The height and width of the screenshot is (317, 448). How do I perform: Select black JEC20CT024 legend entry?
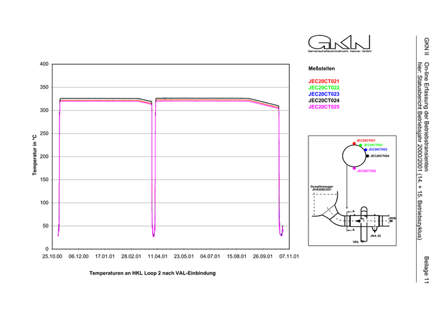tap(324, 101)
